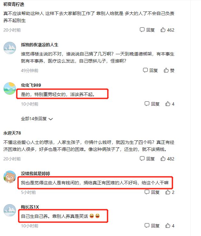Open username 永迎天78's profile

12,133
